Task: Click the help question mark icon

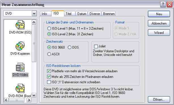Action: click(x=163, y=5)
